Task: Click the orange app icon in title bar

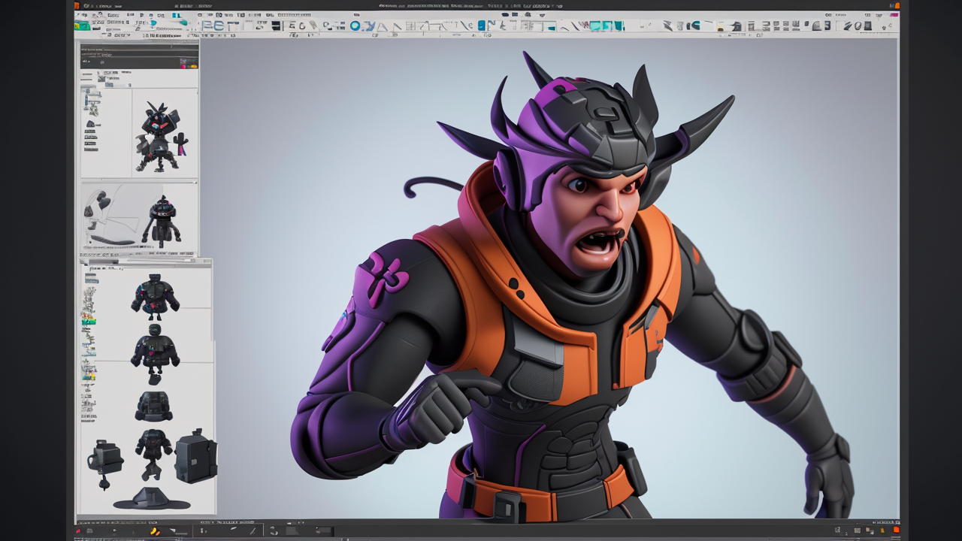Action: tap(78, 6)
